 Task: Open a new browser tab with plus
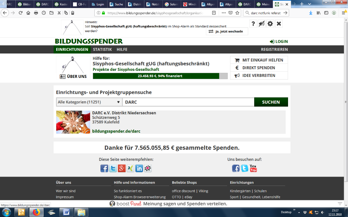point(302,4)
